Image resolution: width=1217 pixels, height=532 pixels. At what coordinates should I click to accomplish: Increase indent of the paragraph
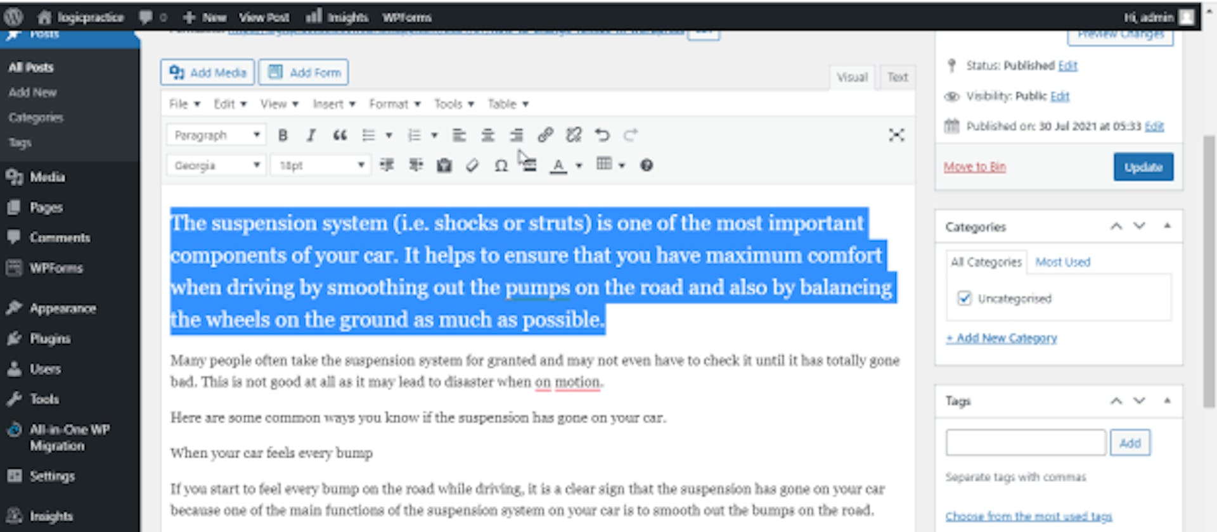416,165
